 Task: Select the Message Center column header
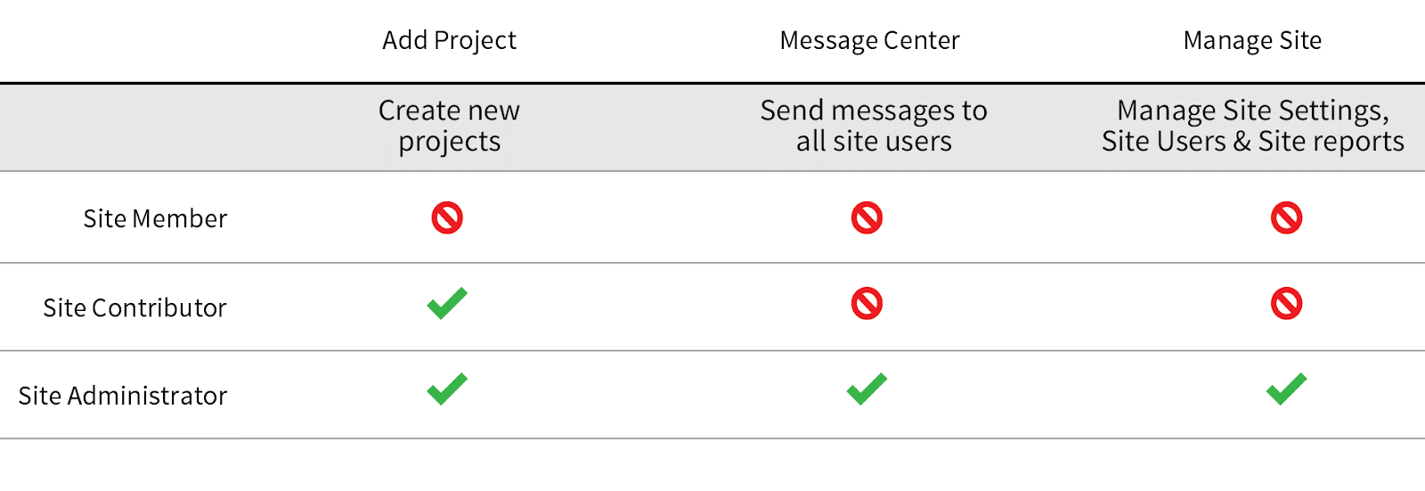869,41
